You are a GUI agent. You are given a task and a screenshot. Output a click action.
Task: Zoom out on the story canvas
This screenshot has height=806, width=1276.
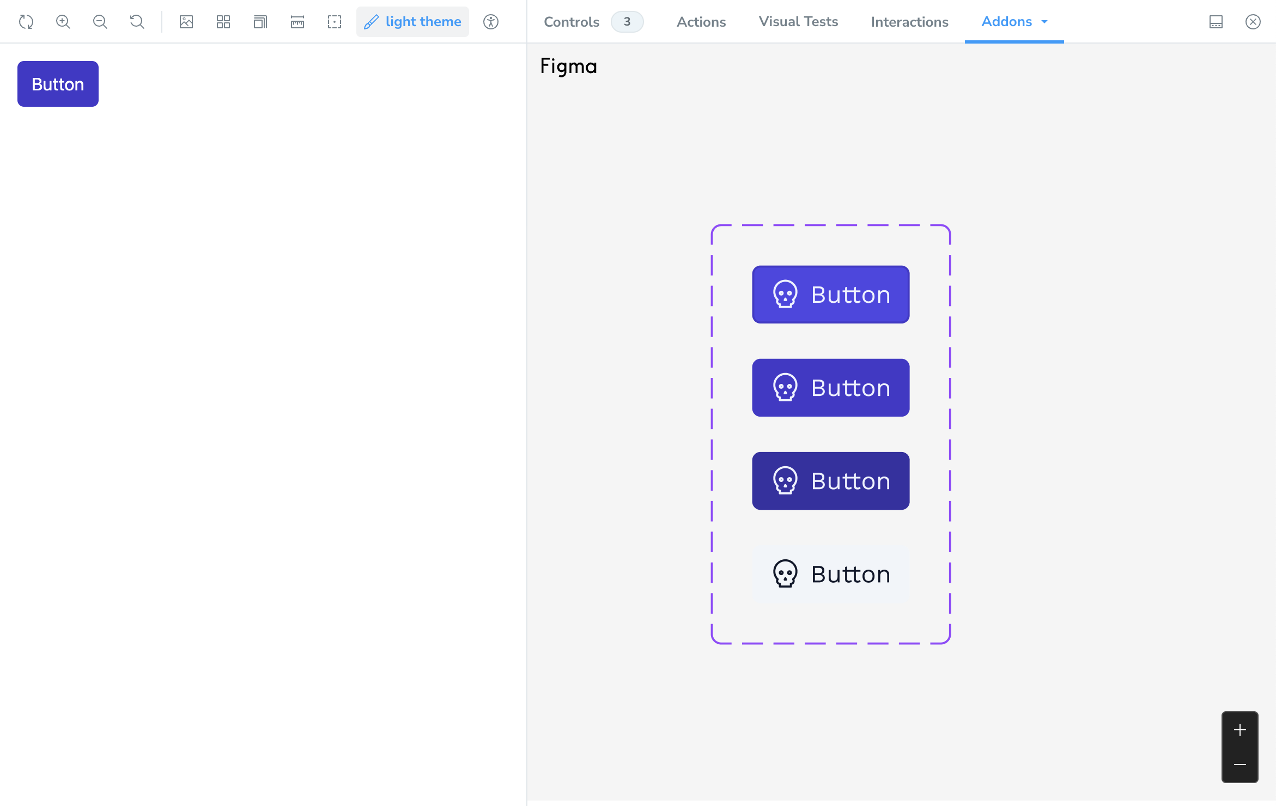[x=100, y=22]
